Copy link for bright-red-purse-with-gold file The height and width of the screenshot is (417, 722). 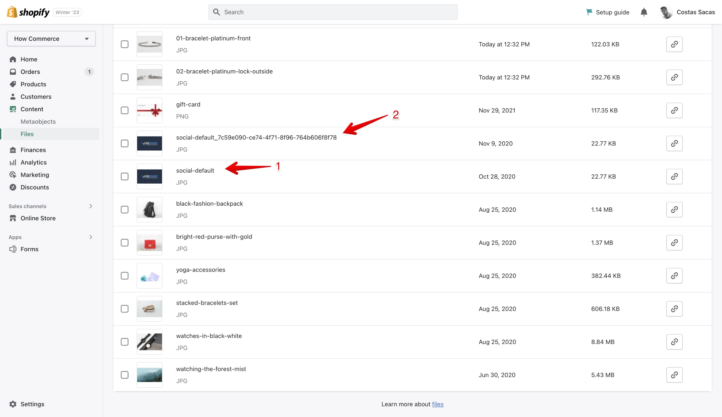(674, 242)
